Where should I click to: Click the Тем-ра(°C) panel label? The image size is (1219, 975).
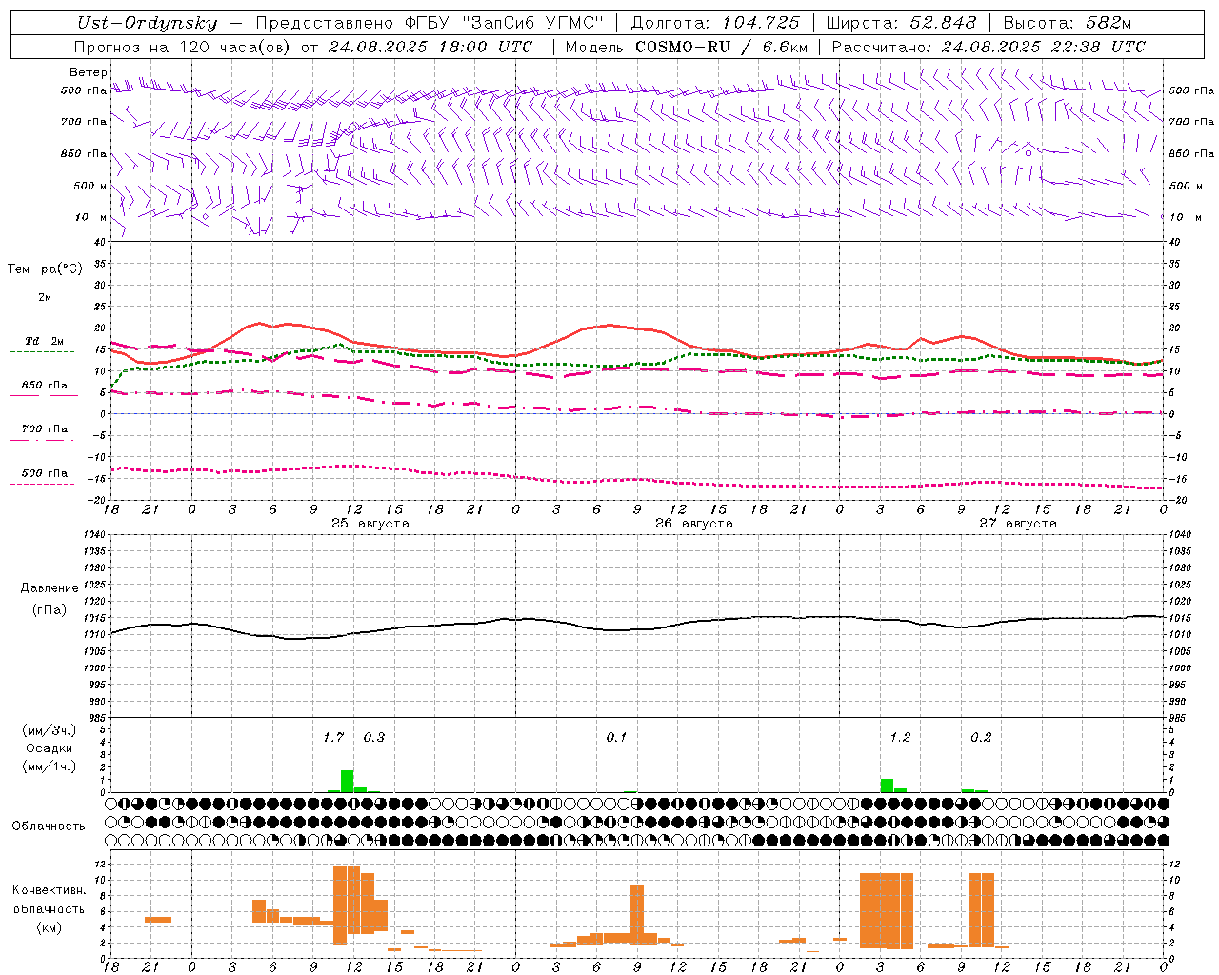pos(45,269)
